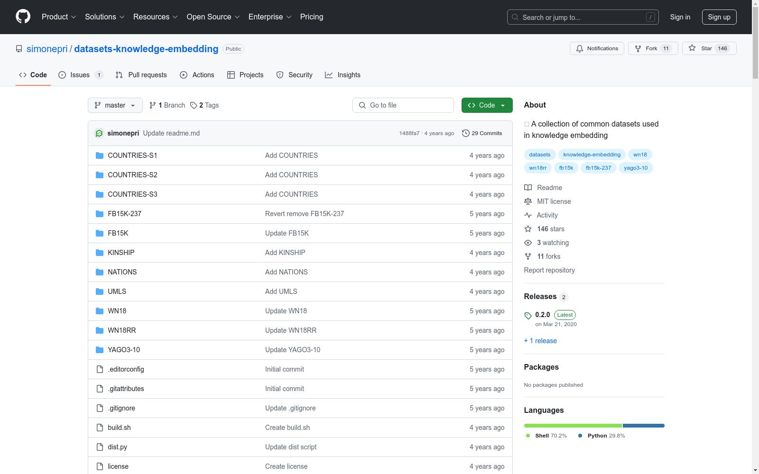Open the NATIONS folder

click(122, 272)
